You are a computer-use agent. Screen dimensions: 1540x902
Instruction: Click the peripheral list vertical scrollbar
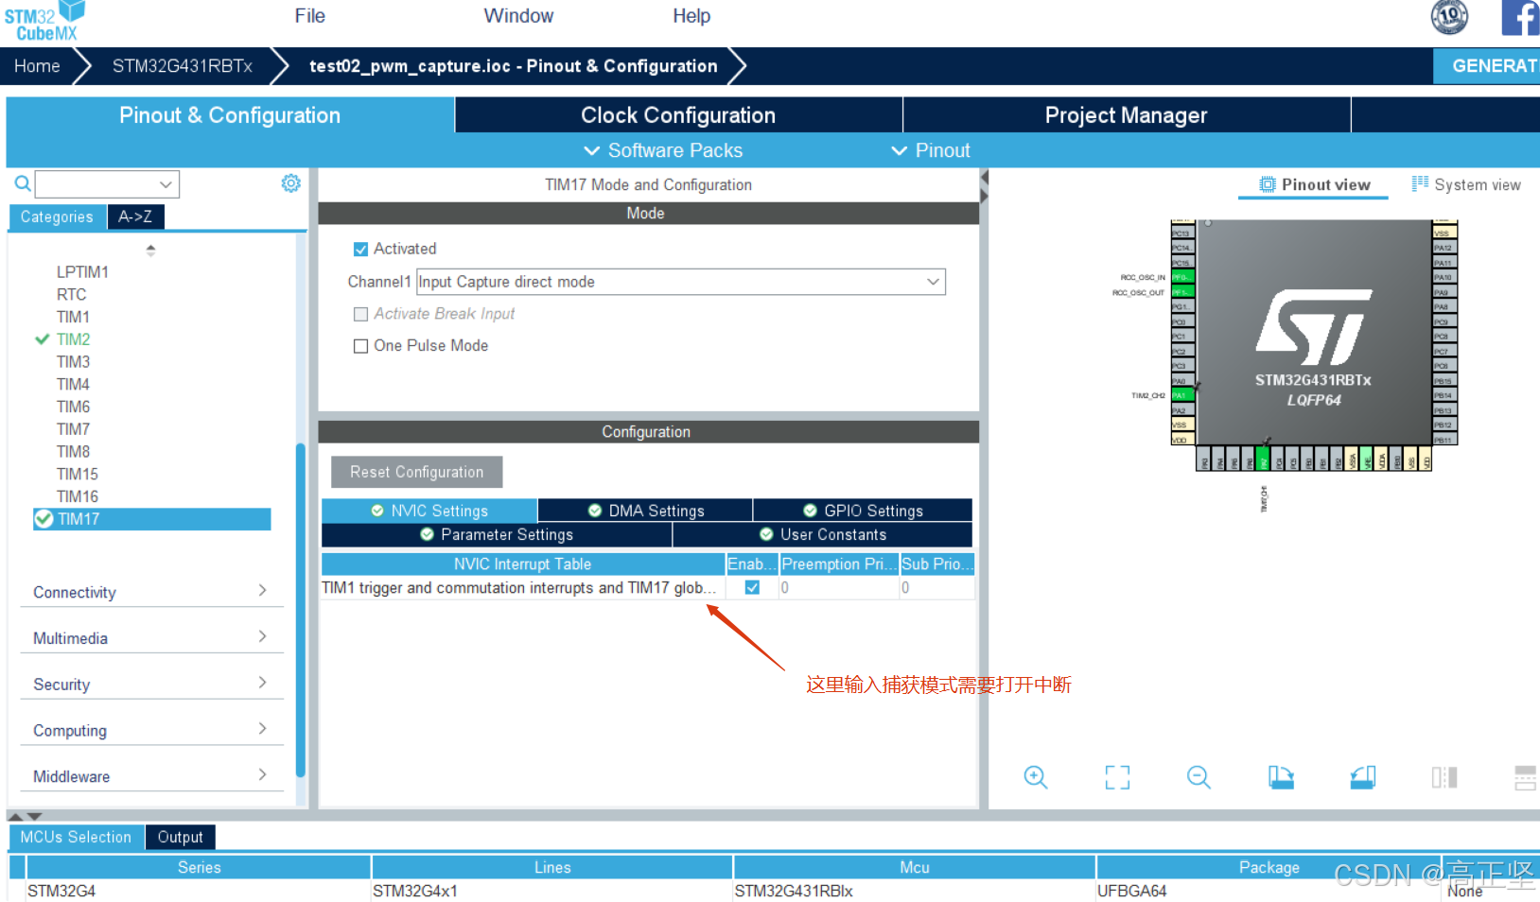click(300, 610)
